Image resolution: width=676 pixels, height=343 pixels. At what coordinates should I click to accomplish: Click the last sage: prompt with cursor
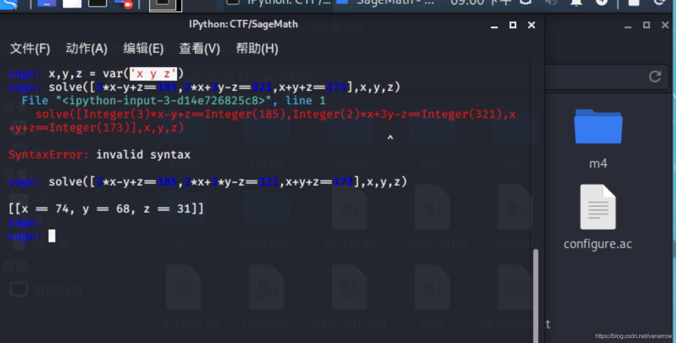click(32, 236)
